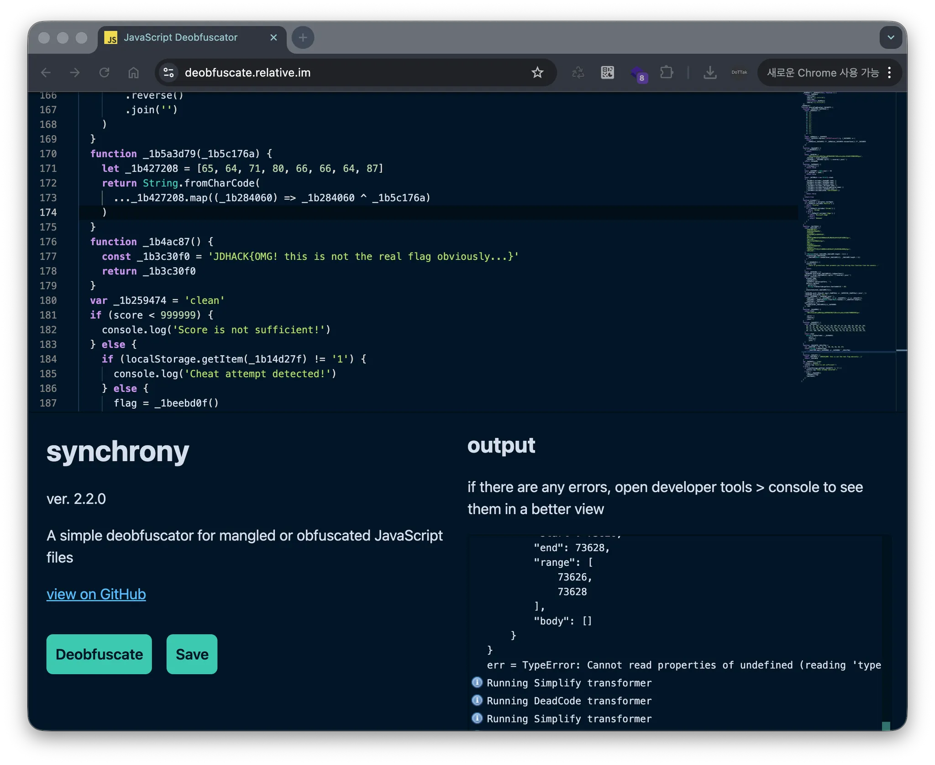Select the JavaScript Deobfuscator tab
The image size is (935, 765).
tap(180, 37)
